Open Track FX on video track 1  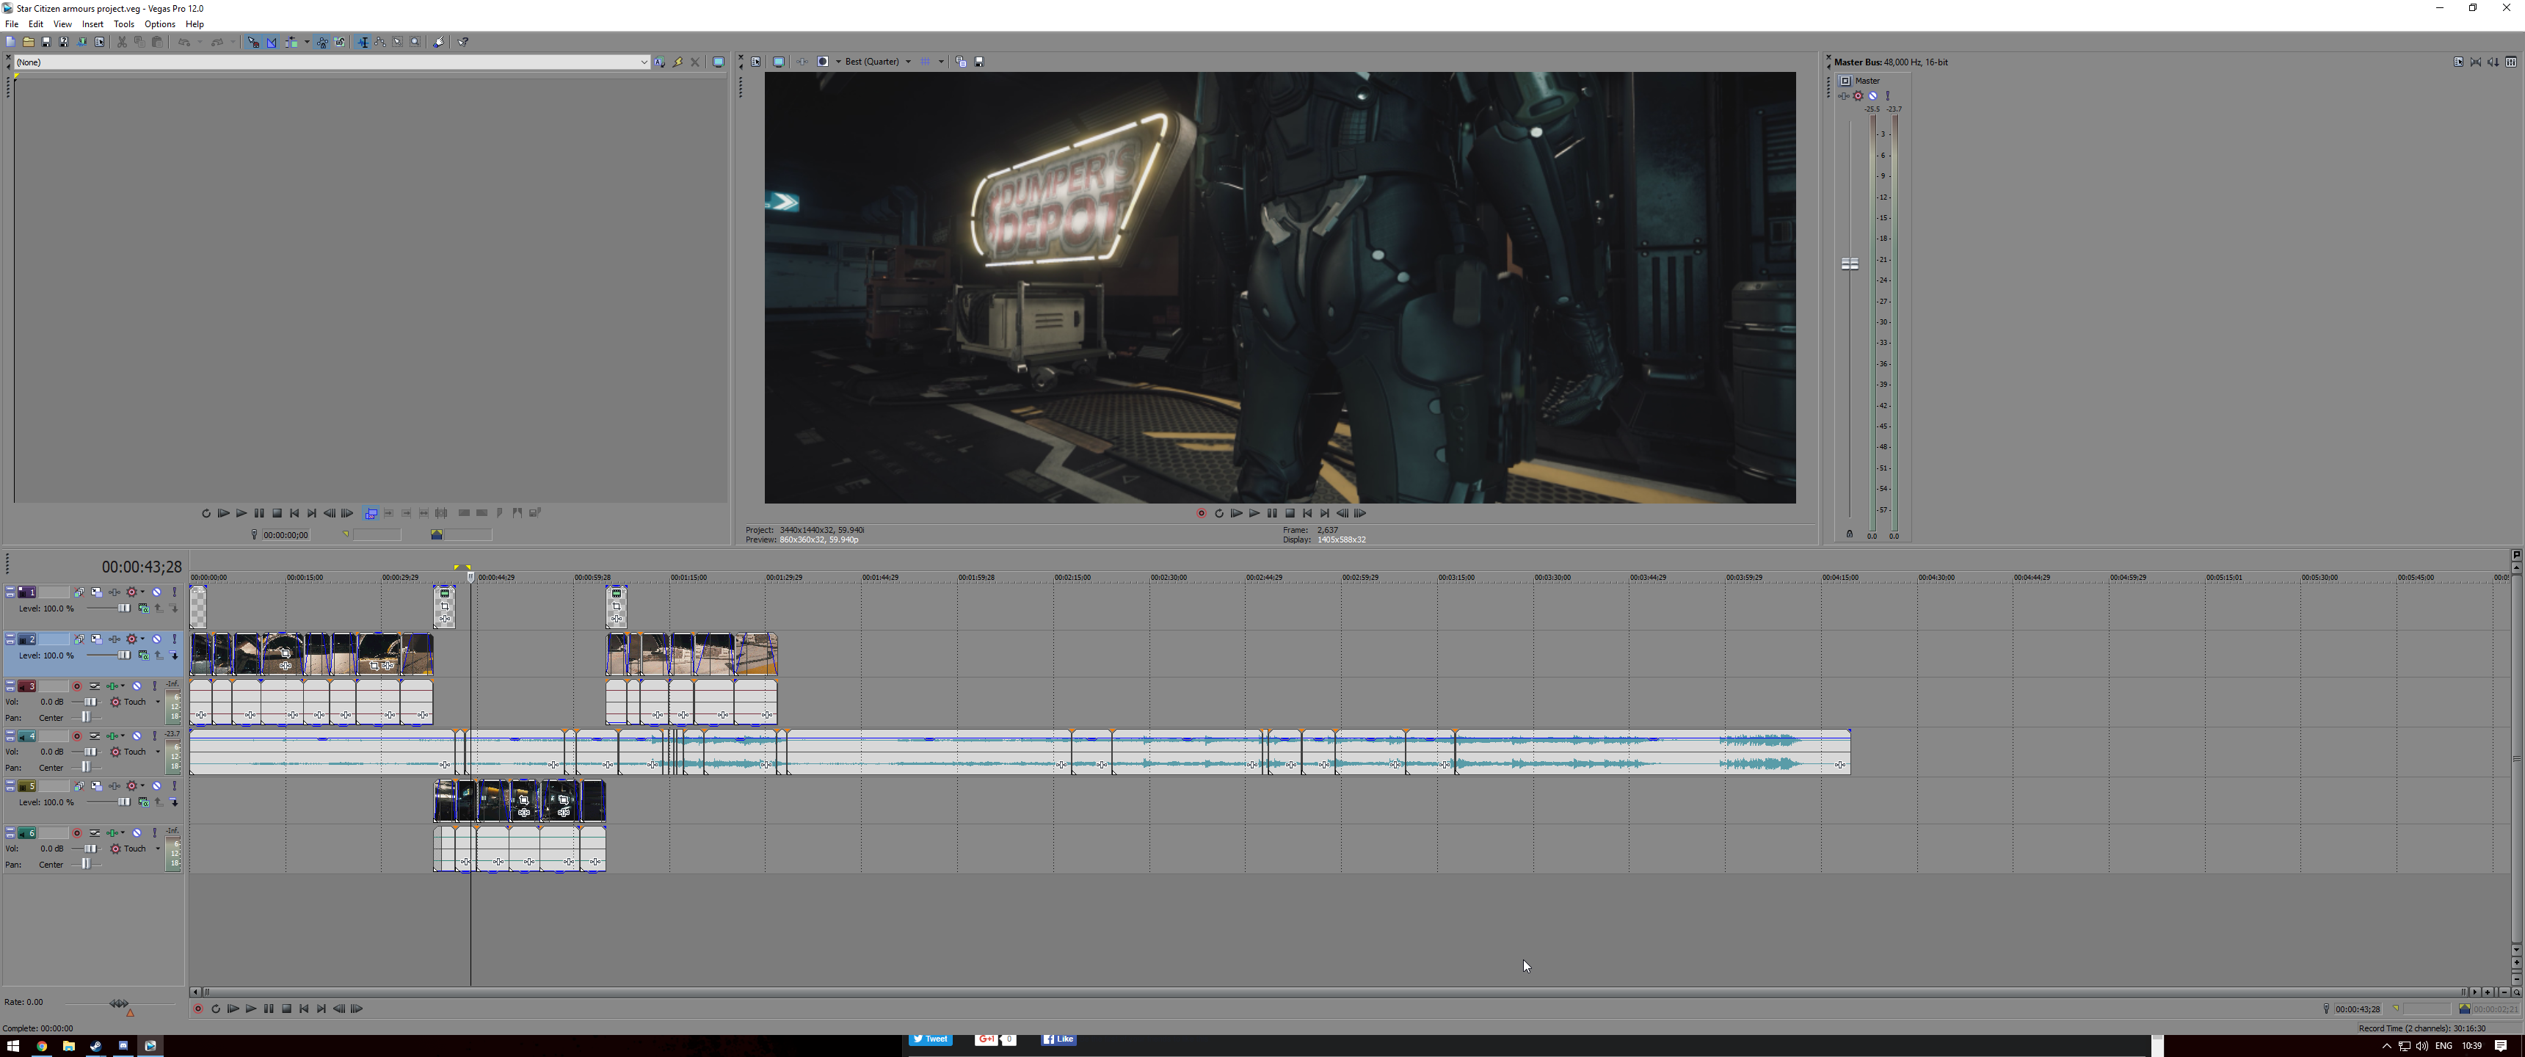[115, 592]
